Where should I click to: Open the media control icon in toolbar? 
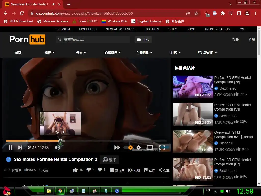tap(231, 13)
